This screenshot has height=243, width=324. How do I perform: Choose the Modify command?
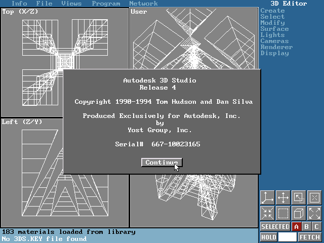[272, 23]
